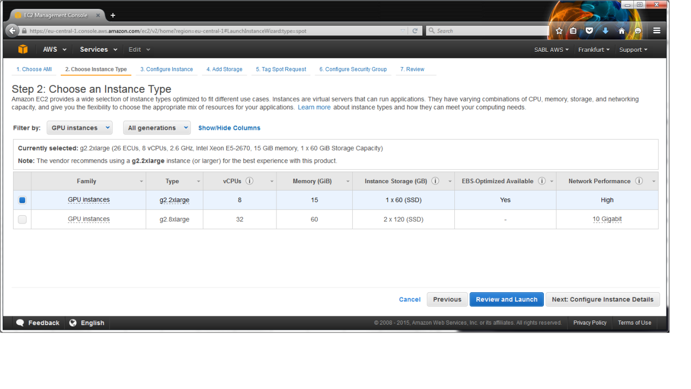
Task: Open the All generations dropdown
Action: 157,128
